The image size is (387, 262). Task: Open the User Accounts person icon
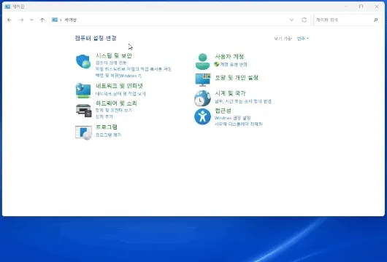(202, 62)
